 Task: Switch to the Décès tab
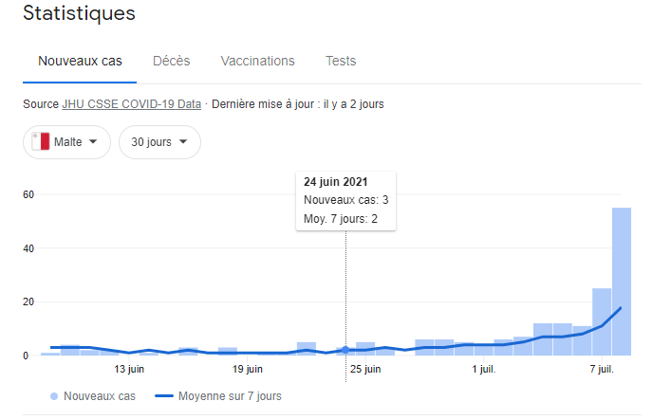[x=171, y=61]
